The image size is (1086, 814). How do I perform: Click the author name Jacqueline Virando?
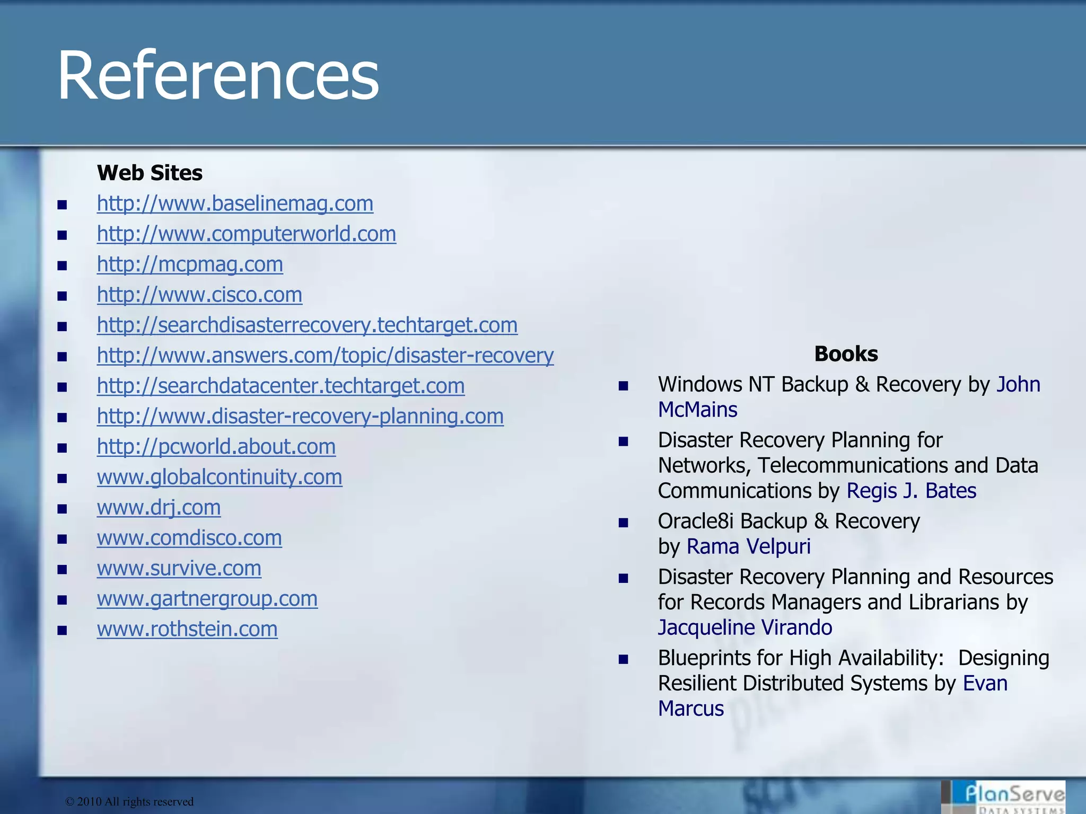point(745,627)
